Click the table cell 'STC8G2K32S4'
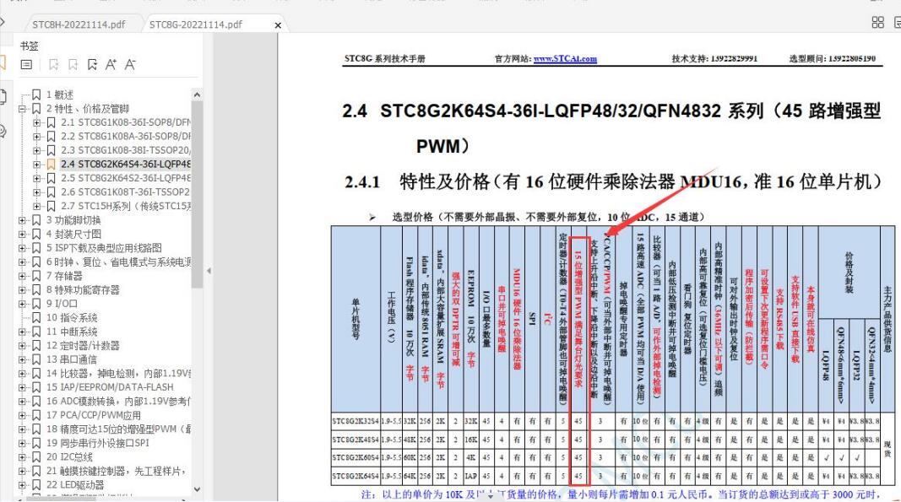The height and width of the screenshot is (502, 901). click(356, 421)
